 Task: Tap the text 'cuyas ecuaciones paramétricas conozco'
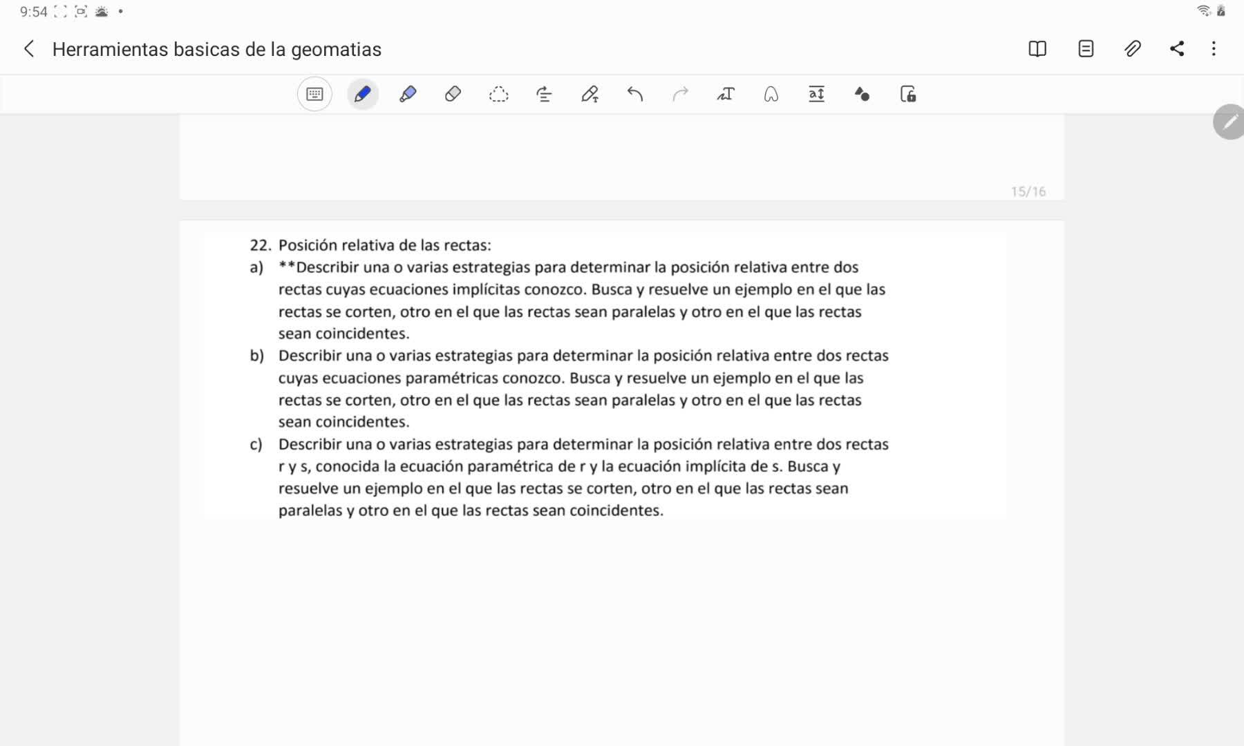coord(422,378)
